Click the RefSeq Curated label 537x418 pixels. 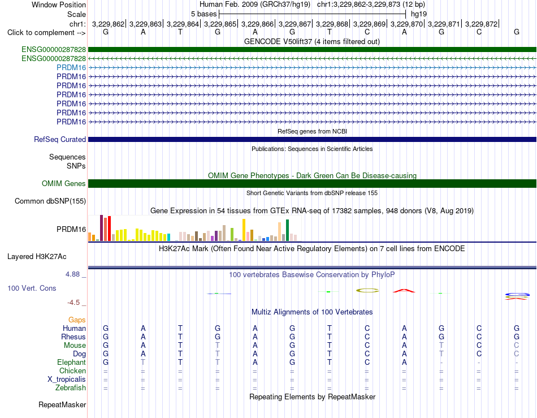60,140
